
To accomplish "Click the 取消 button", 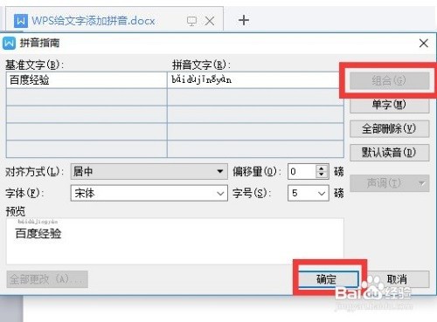I will (x=397, y=279).
